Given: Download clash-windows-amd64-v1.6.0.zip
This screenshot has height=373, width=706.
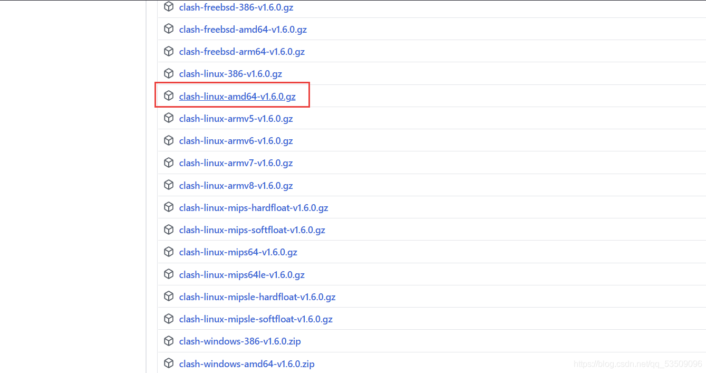Looking at the screenshot, I should click(247, 364).
